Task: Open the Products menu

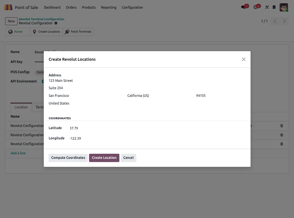Action: (89, 7)
